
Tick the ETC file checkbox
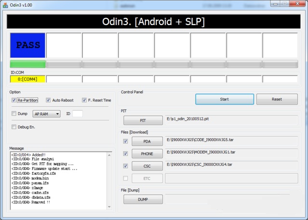point(126,178)
